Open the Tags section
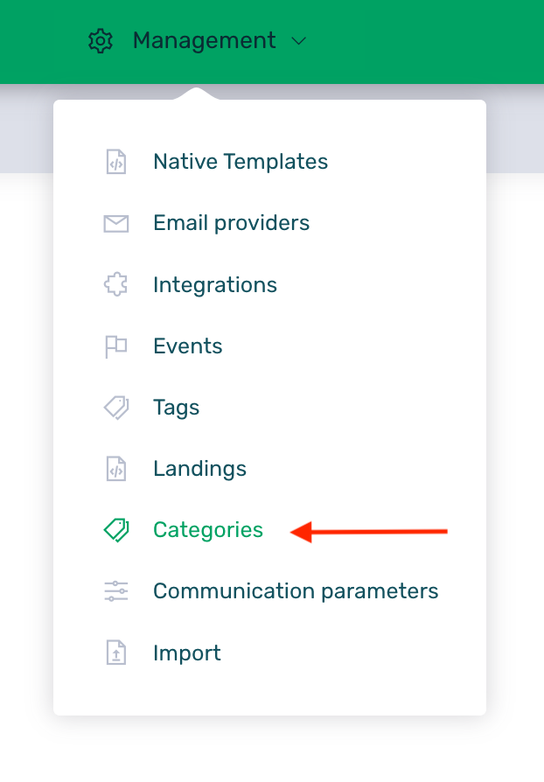Screen dimensions: 544x782 176,408
